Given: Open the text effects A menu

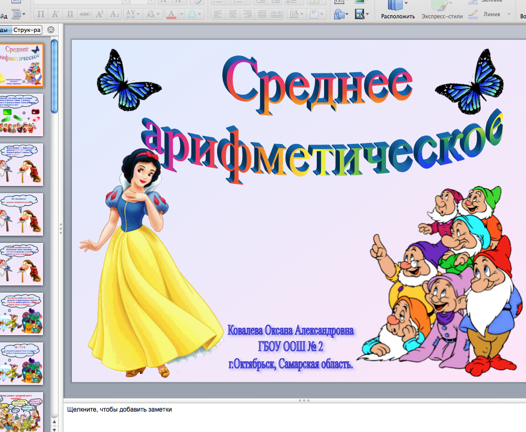Looking at the screenshot, I should click(x=194, y=15).
